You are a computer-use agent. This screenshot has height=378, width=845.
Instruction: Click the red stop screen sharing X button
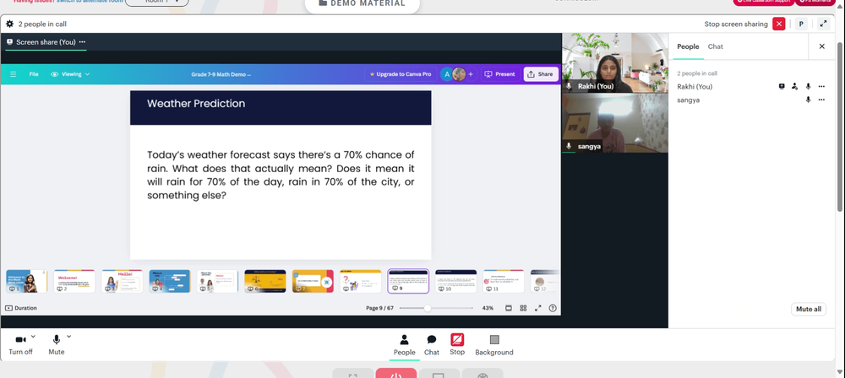(x=779, y=24)
